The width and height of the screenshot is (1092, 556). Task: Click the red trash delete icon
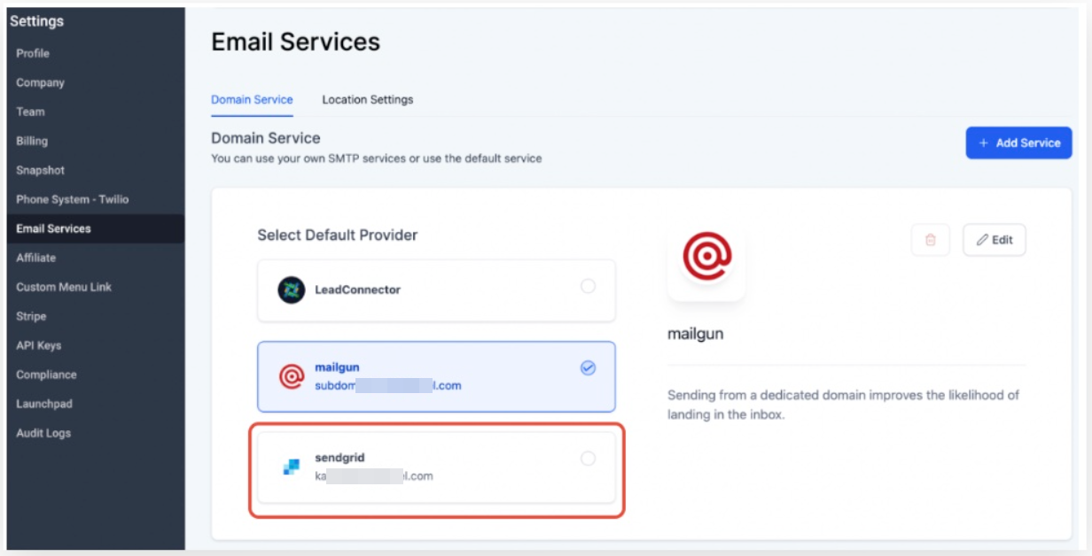coord(930,240)
